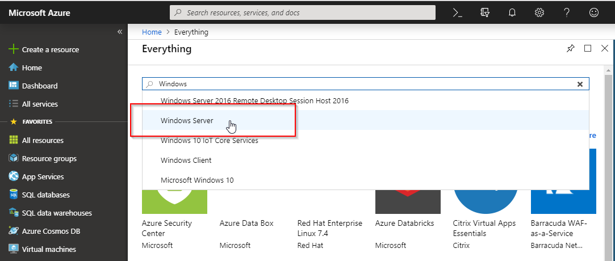Open the Create a resource menu item

coord(50,49)
